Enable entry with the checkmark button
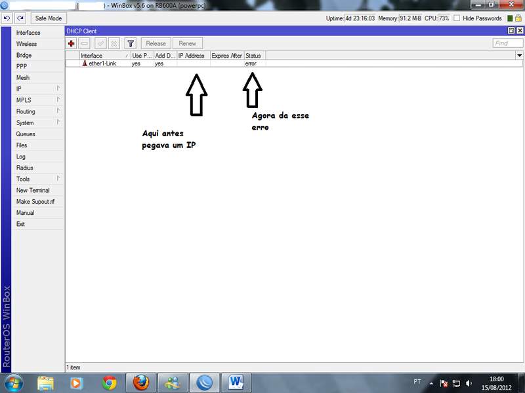 tap(100, 43)
